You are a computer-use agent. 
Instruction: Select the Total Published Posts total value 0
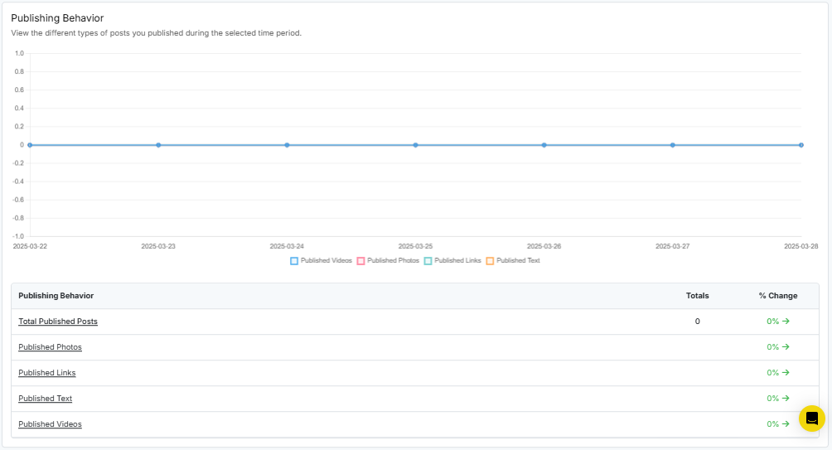[697, 321]
